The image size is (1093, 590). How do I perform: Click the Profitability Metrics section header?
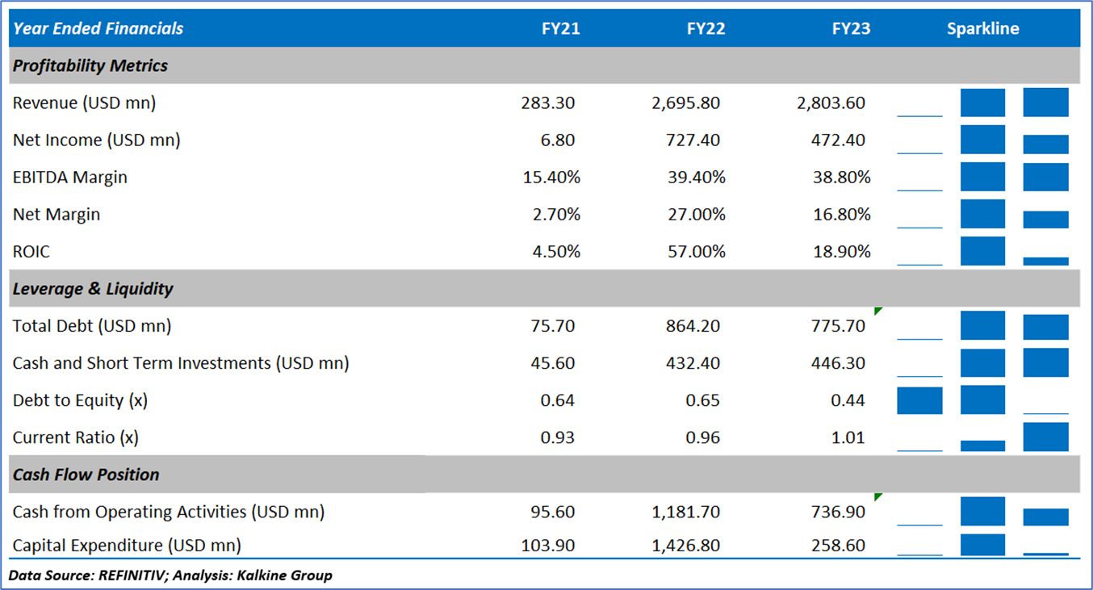pos(90,66)
